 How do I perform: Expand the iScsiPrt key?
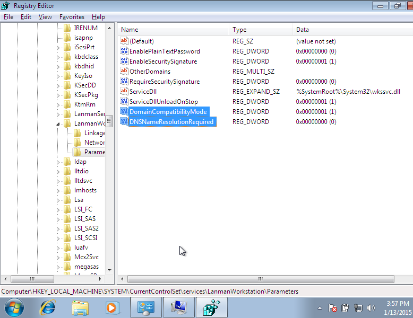click(58, 48)
